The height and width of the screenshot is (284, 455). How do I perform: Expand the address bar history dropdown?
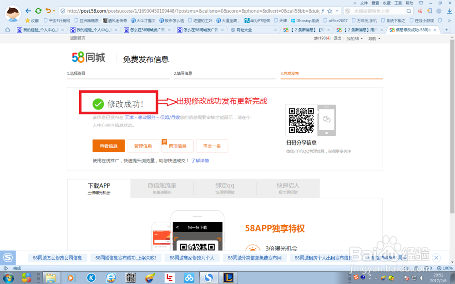pos(337,11)
